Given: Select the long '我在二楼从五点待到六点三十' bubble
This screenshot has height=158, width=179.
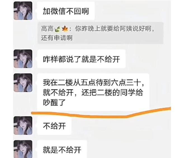Looking at the screenshot, I should [93, 92].
